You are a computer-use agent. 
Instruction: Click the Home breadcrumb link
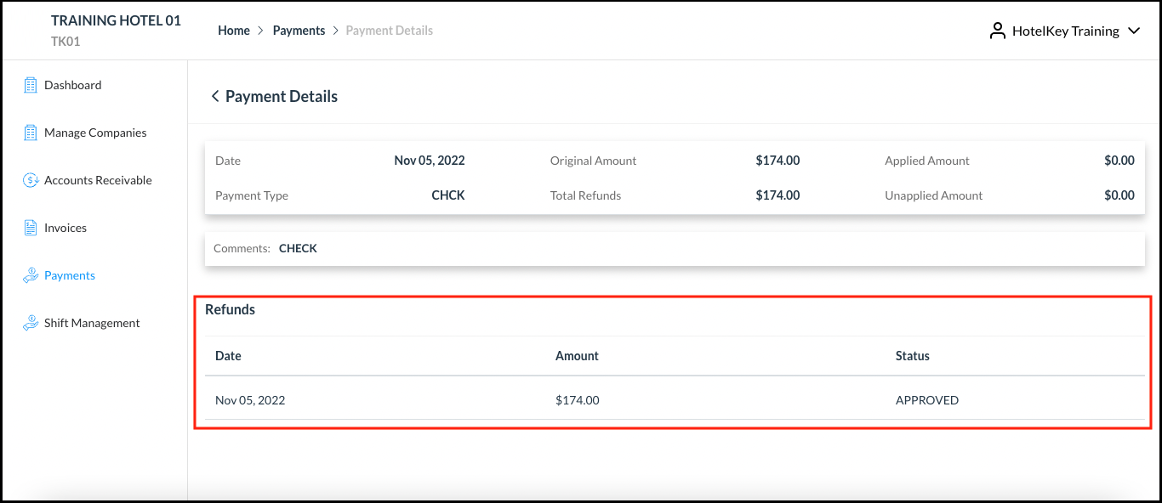(234, 31)
